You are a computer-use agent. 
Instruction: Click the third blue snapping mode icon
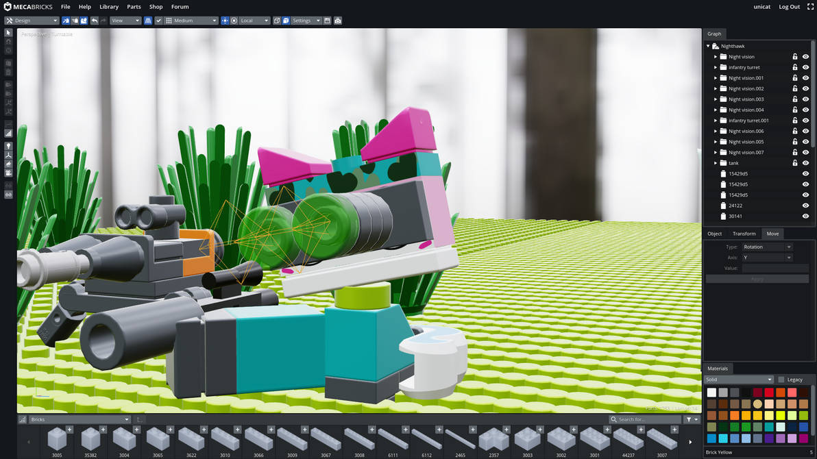click(x=84, y=21)
